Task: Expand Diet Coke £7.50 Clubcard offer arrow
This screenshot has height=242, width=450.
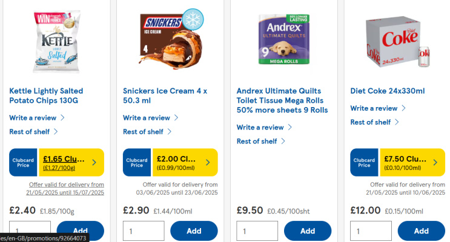Action: point(435,162)
